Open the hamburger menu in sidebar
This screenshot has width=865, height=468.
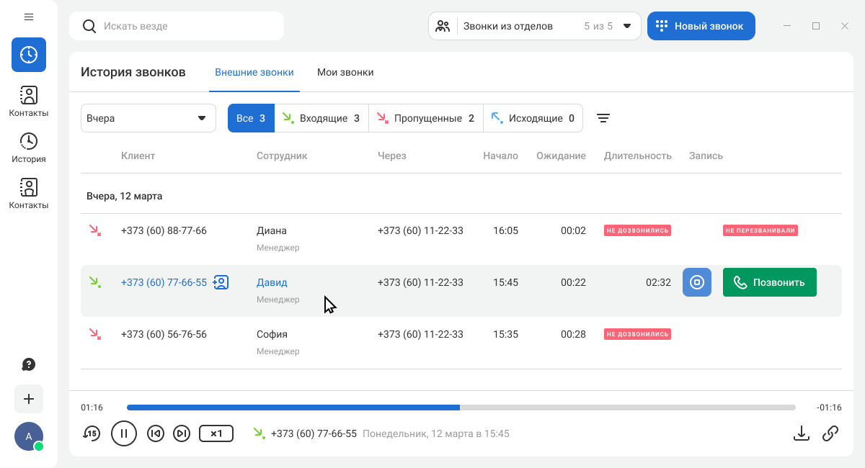pyautogui.click(x=29, y=17)
